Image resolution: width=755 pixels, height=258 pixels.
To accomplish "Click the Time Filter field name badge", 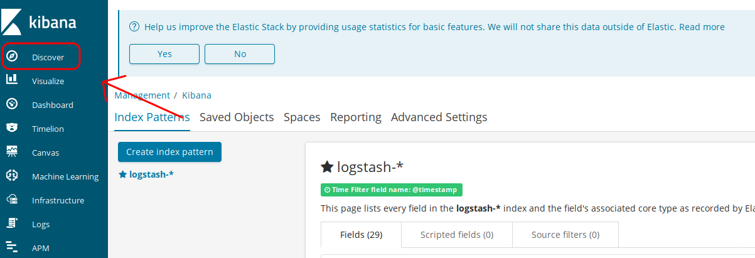I will 392,190.
